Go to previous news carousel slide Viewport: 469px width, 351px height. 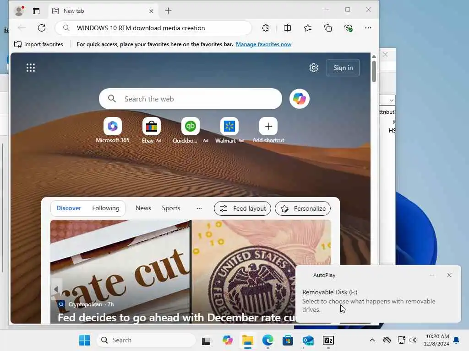coord(56,289)
